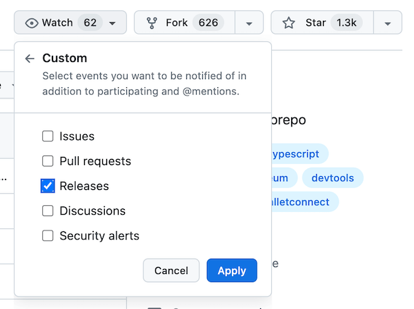Click the fork icon on Fork button
This screenshot has width=414, height=309.
pyautogui.click(x=152, y=23)
